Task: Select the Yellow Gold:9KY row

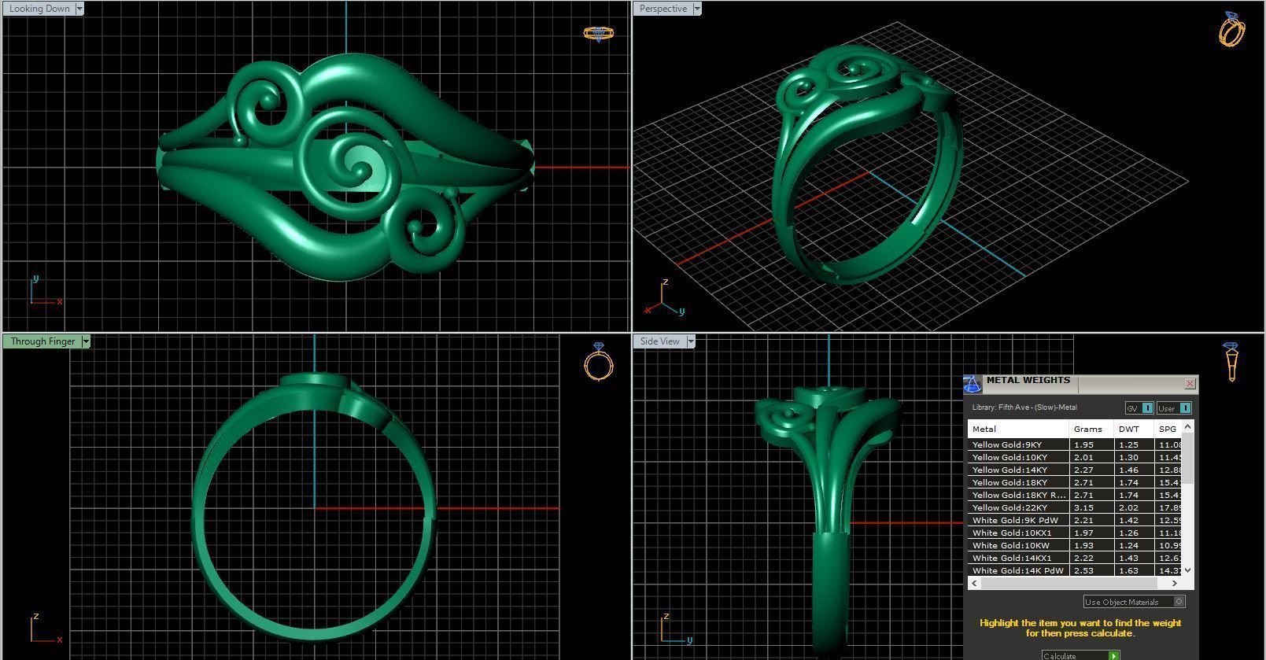Action: 1075,444
